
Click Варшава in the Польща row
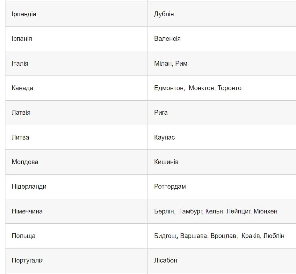[x=193, y=236]
